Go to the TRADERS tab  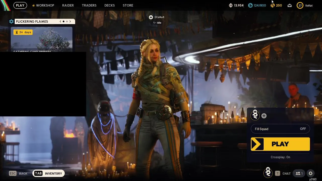[x=89, y=5]
